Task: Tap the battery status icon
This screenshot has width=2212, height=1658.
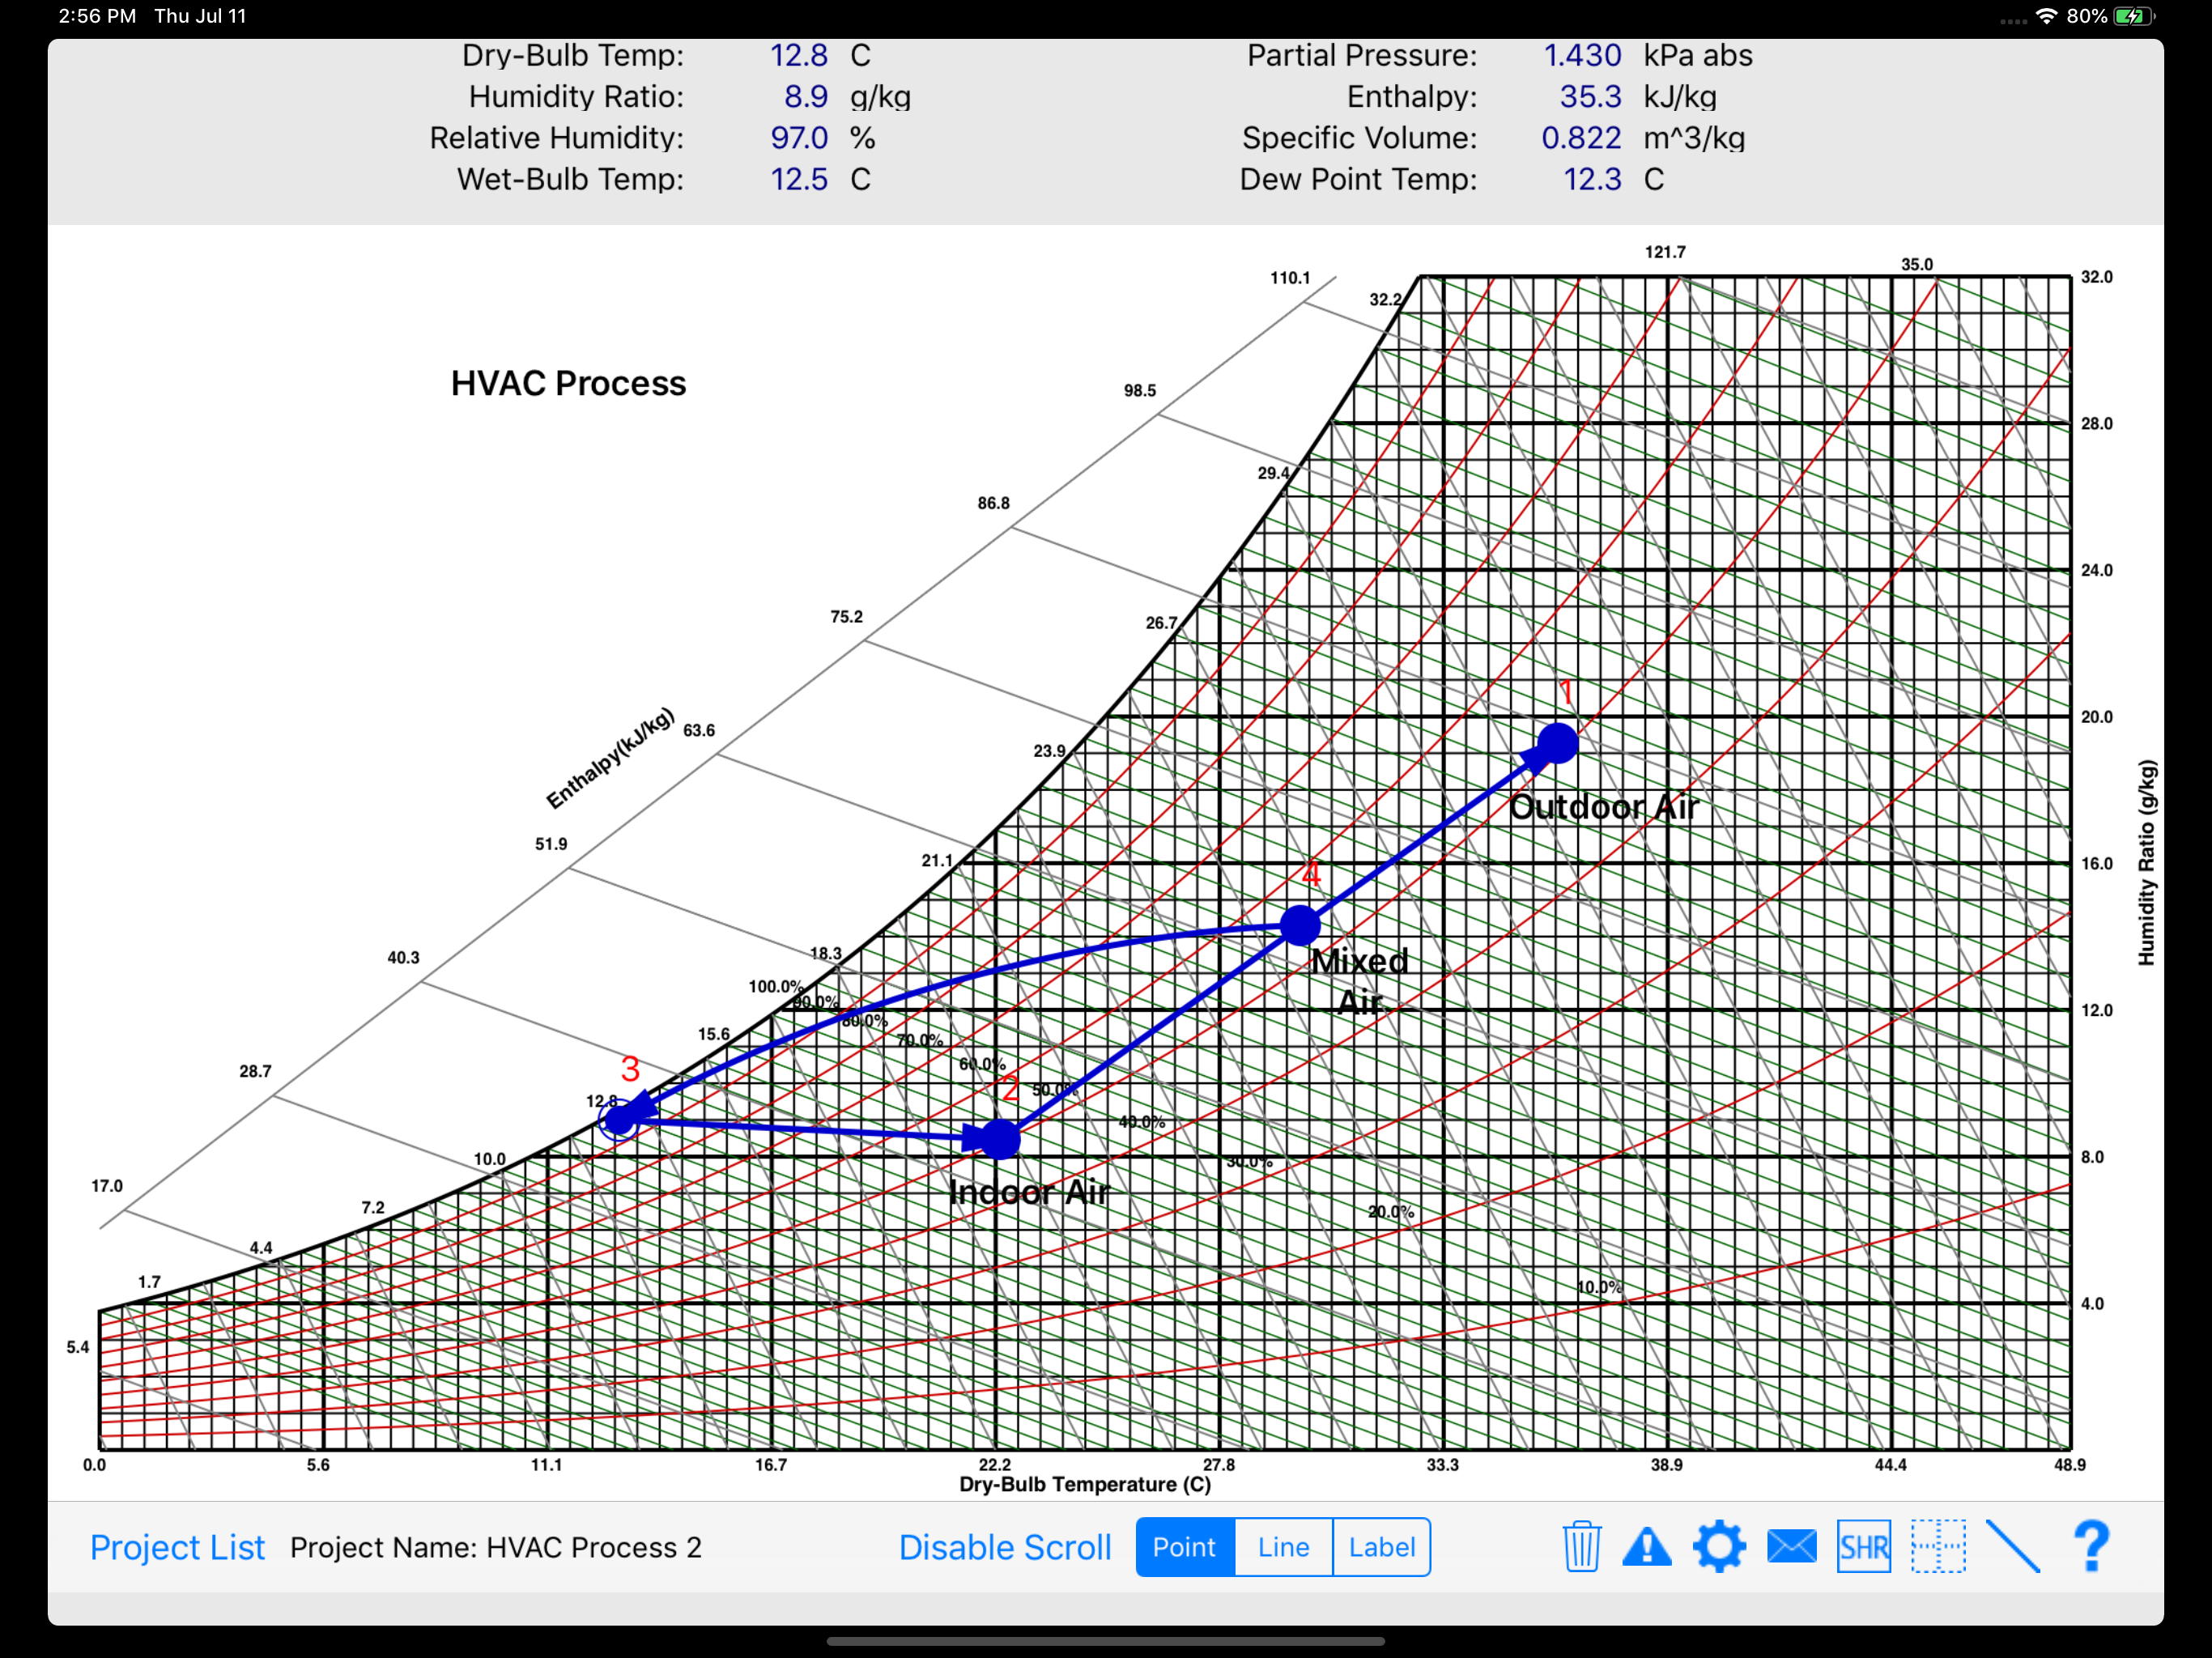Action: click(2134, 16)
